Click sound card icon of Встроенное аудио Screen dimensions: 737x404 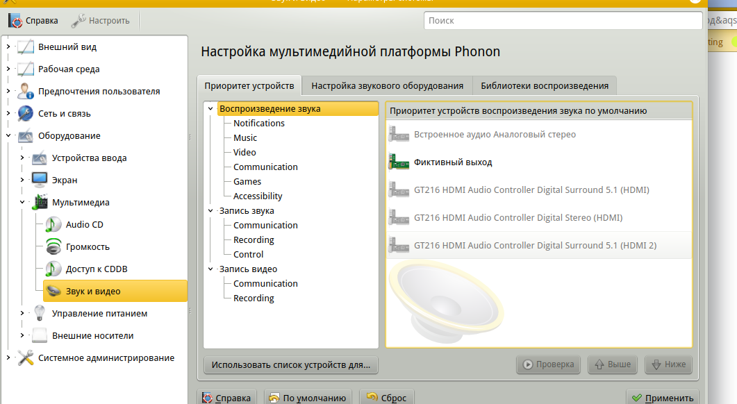[x=399, y=135]
